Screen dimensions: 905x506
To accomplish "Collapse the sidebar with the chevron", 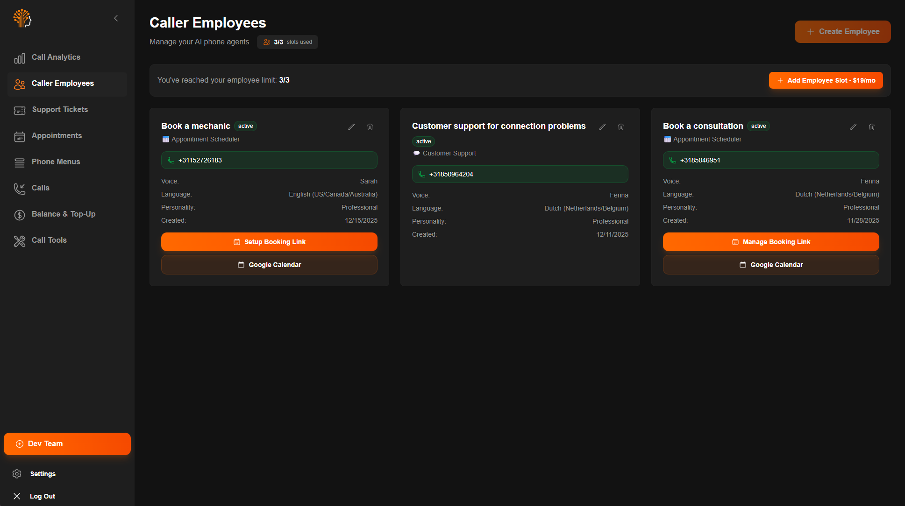I will pos(116,18).
